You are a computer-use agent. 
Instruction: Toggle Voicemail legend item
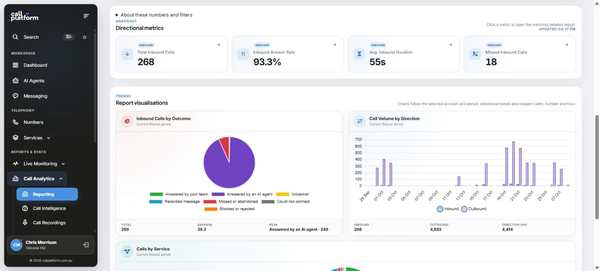click(x=292, y=194)
